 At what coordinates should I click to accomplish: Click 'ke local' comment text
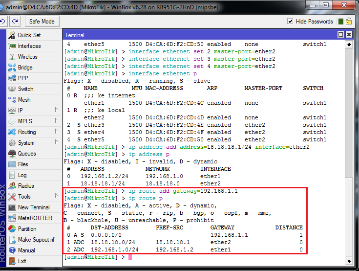tap(111, 110)
